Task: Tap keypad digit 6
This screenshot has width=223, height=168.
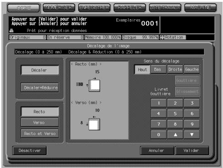Action: (x=192, y=114)
